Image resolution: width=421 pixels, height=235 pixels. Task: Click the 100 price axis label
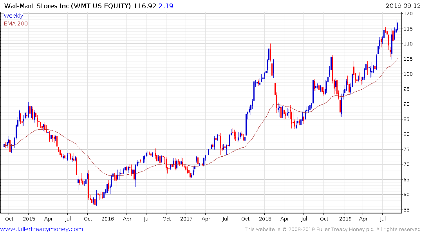[x=408, y=74]
